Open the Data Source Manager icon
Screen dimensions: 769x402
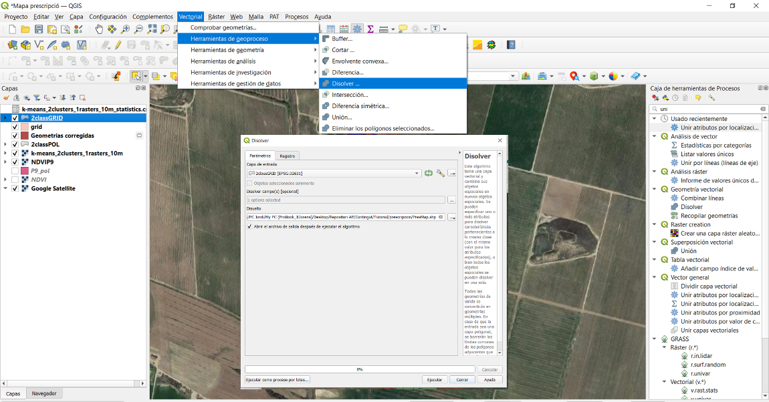click(x=12, y=45)
